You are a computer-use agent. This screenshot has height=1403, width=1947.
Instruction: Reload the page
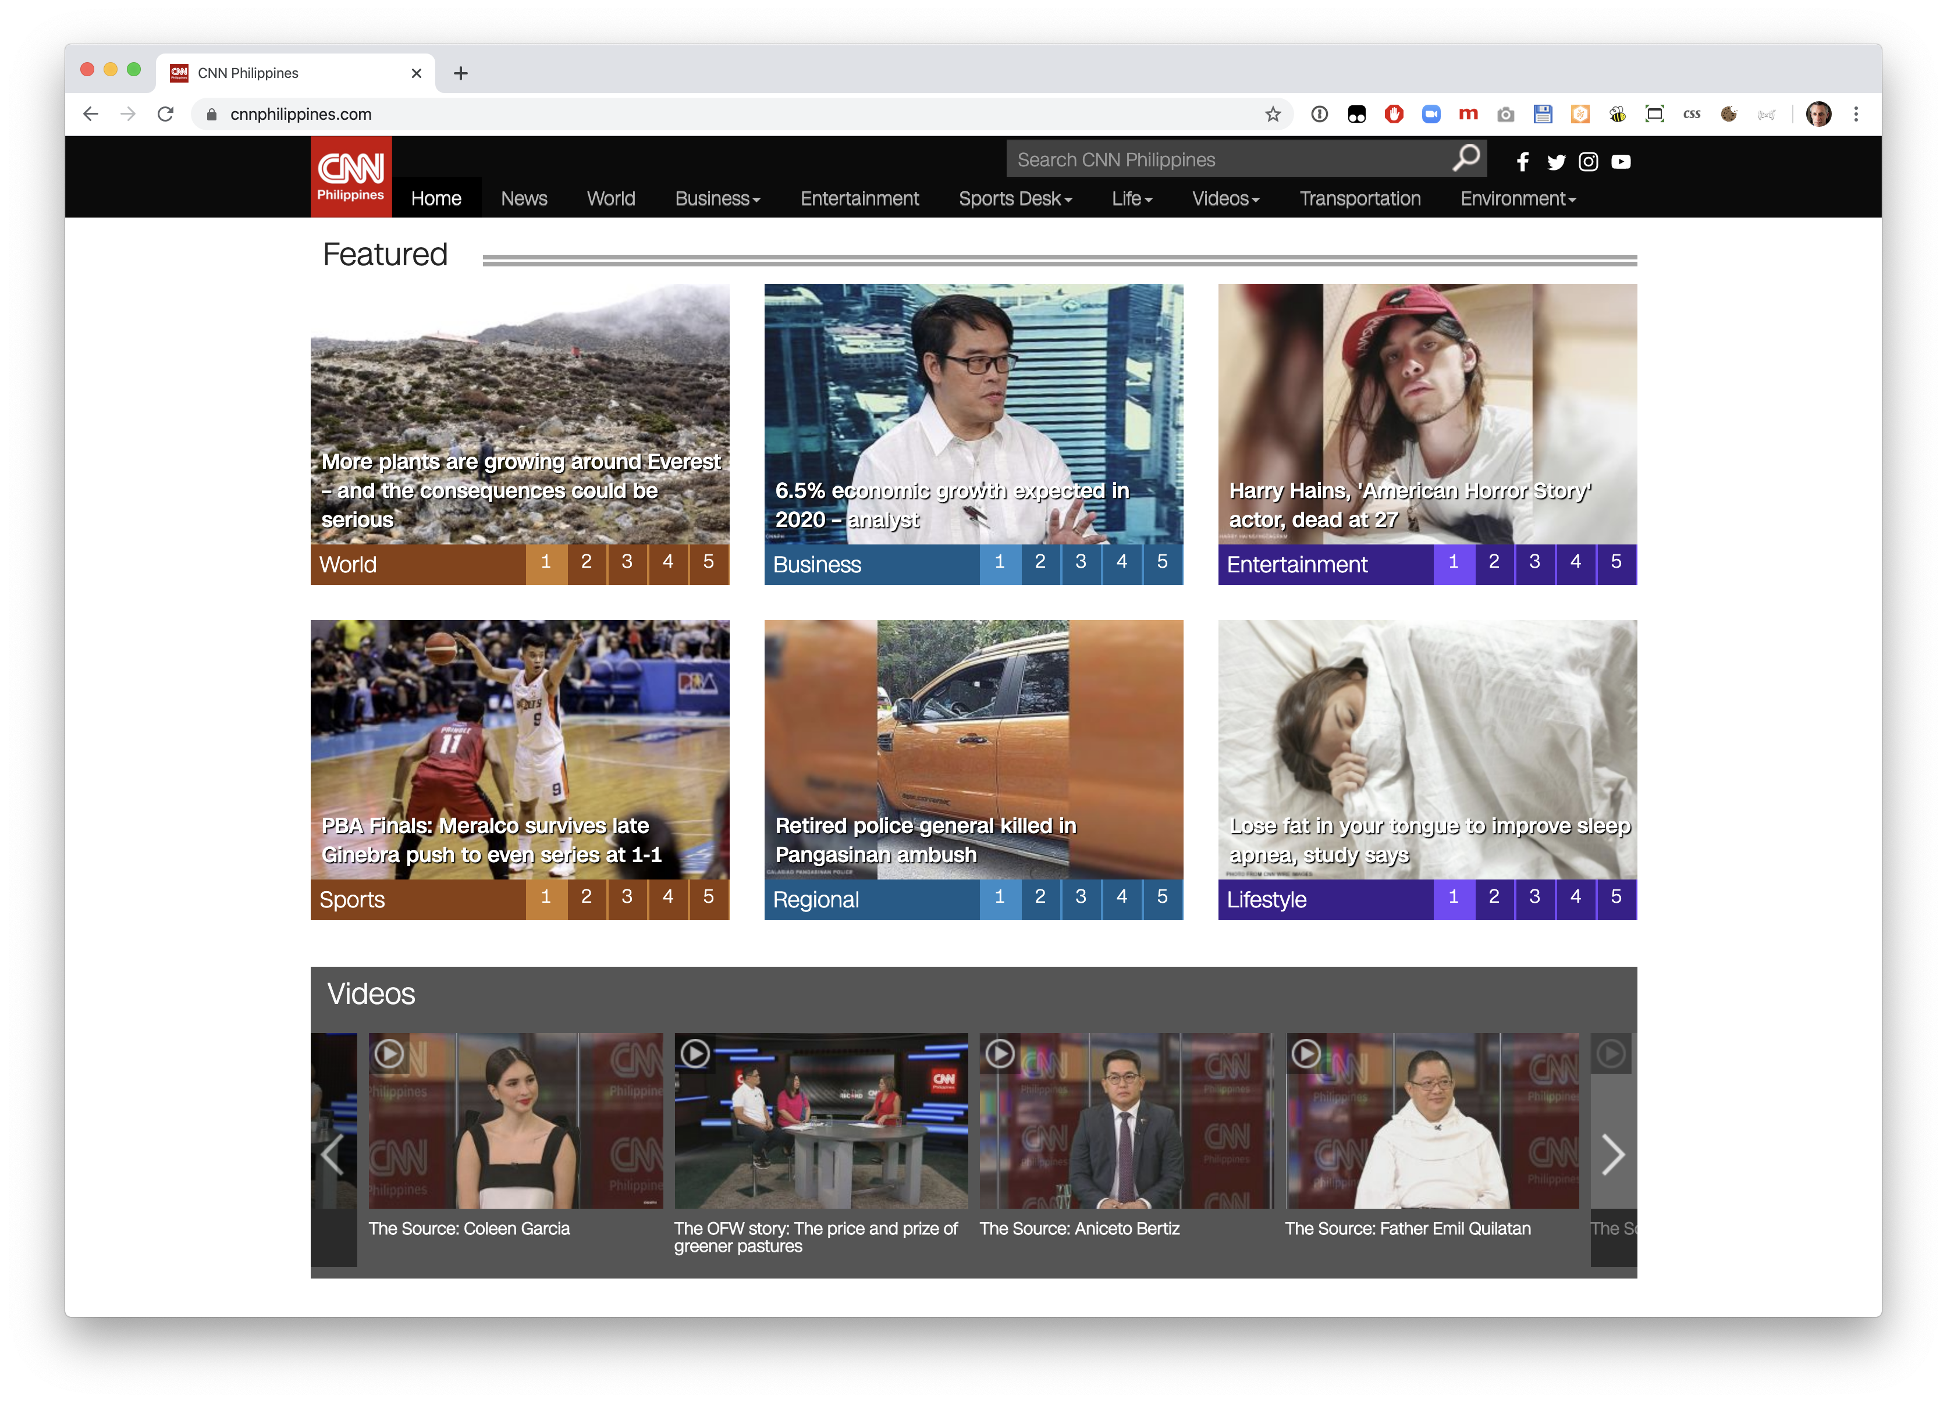point(166,114)
